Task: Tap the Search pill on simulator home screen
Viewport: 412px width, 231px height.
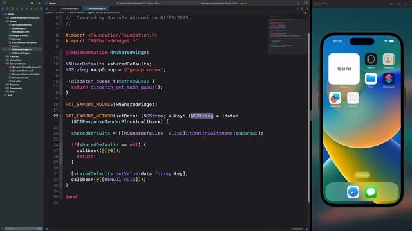Action: [362, 175]
